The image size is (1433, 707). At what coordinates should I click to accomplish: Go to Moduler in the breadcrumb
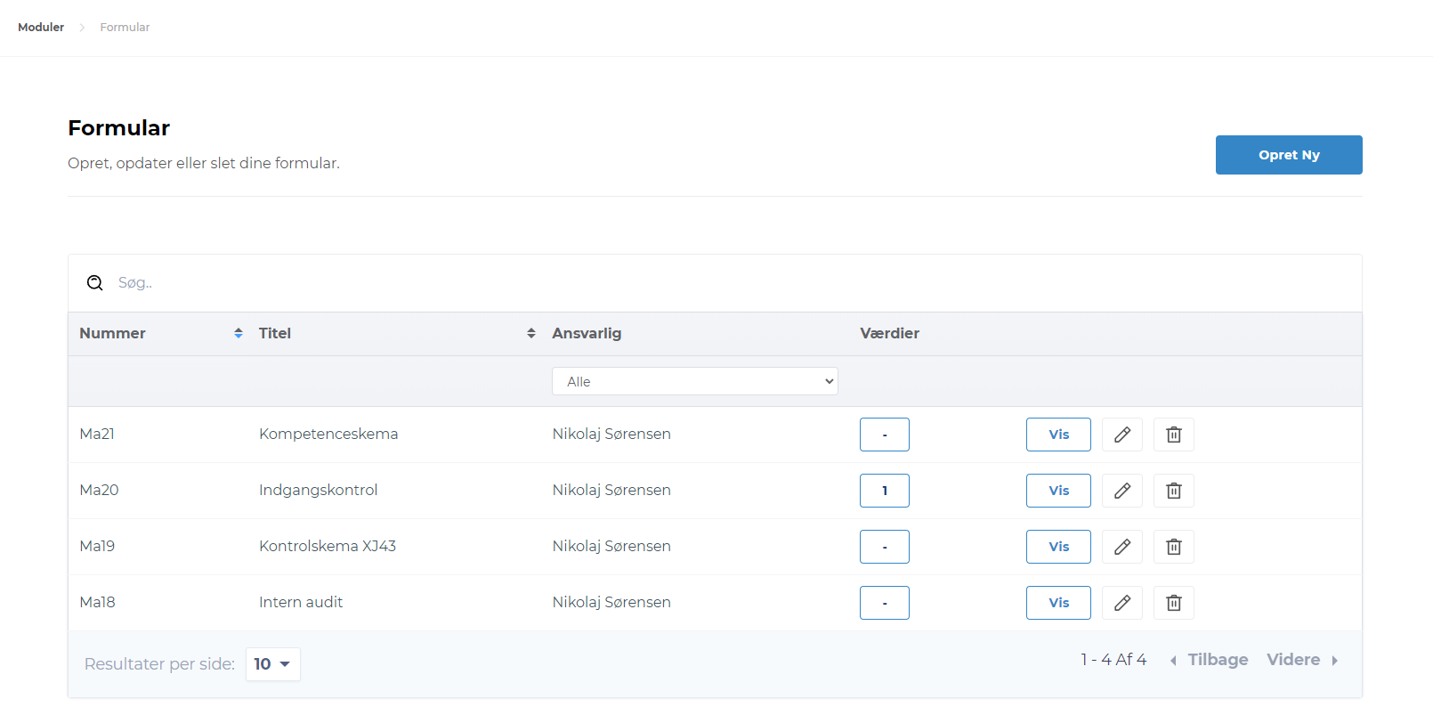pos(41,28)
